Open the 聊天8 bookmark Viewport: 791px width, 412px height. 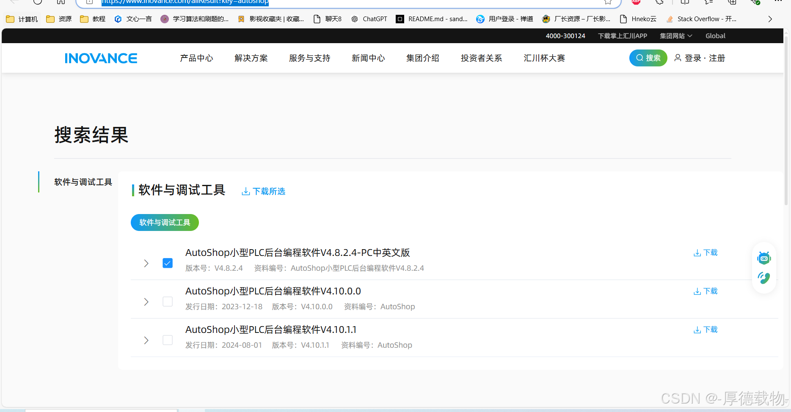coord(328,19)
